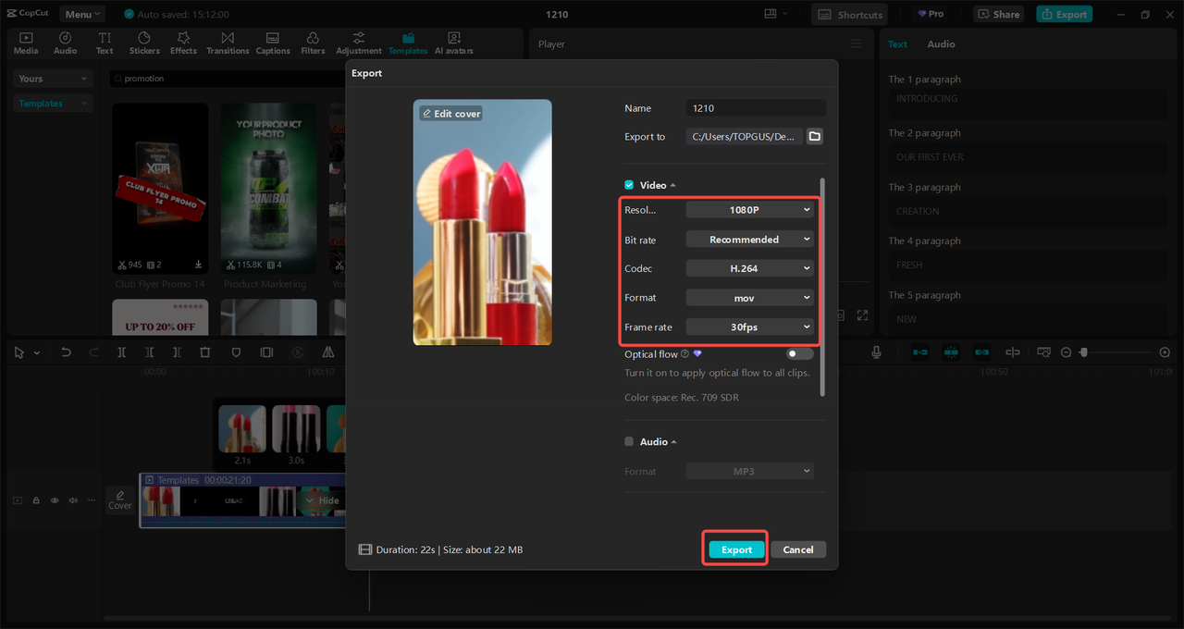Expand the Codec dropdown showing H.264
Image resolution: width=1184 pixels, height=629 pixels.
click(749, 268)
